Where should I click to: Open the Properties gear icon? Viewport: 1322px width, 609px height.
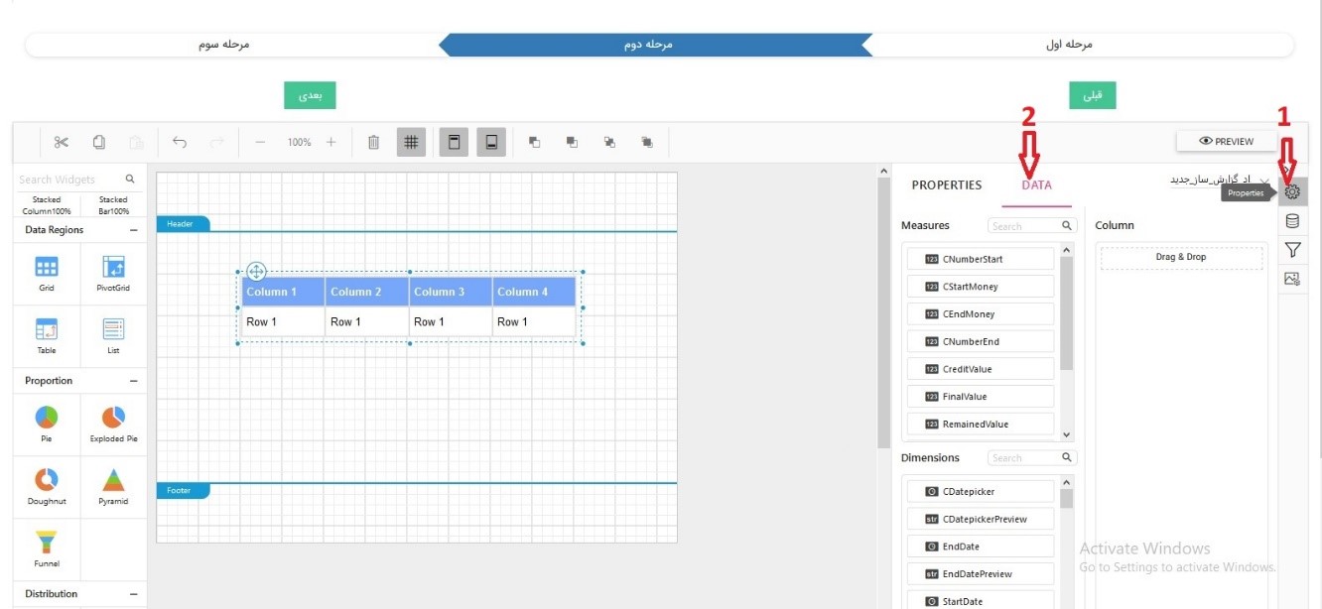[1292, 192]
